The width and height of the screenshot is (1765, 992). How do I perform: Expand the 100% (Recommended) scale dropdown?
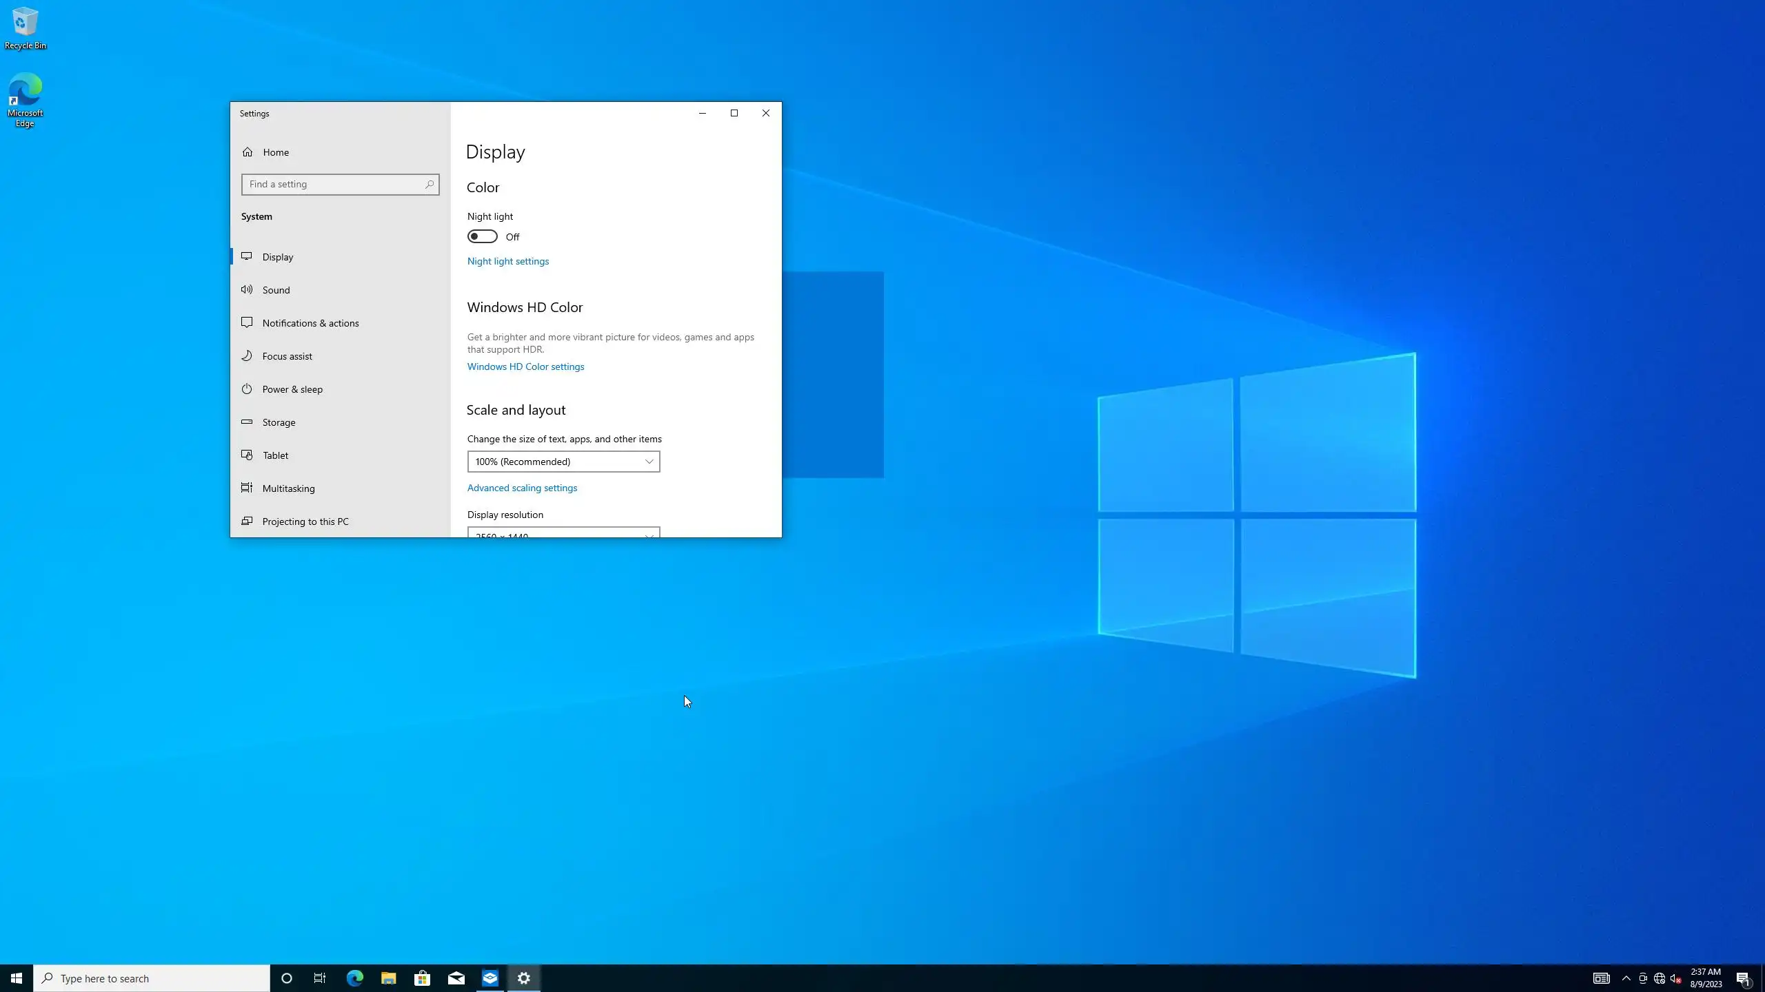coord(563,462)
